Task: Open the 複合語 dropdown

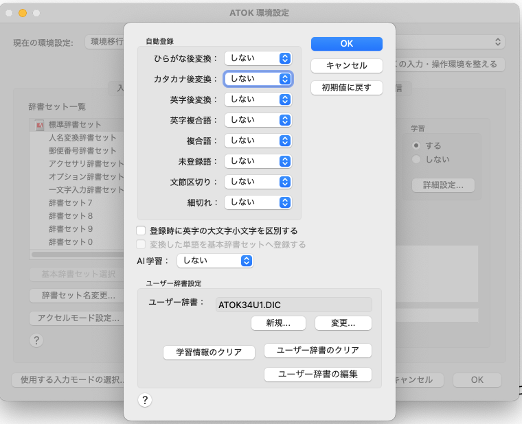Action: pos(258,141)
